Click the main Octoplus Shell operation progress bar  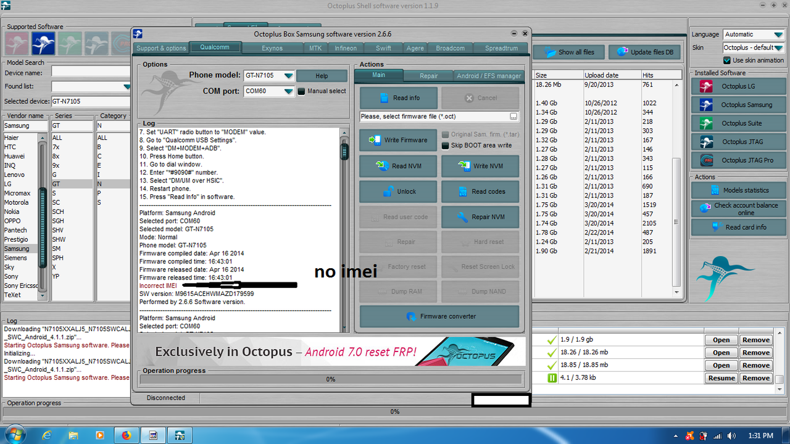395,411
